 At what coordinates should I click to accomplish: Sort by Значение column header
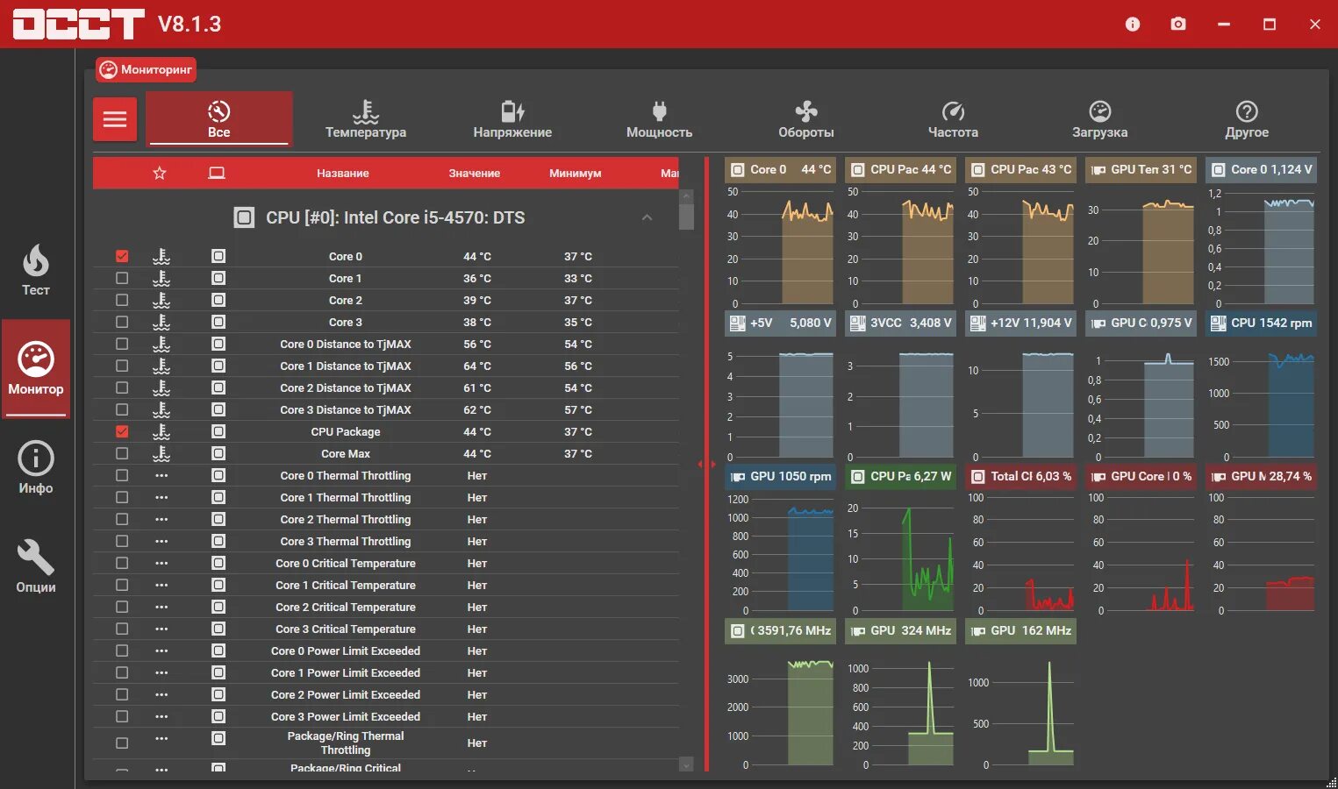click(x=475, y=174)
